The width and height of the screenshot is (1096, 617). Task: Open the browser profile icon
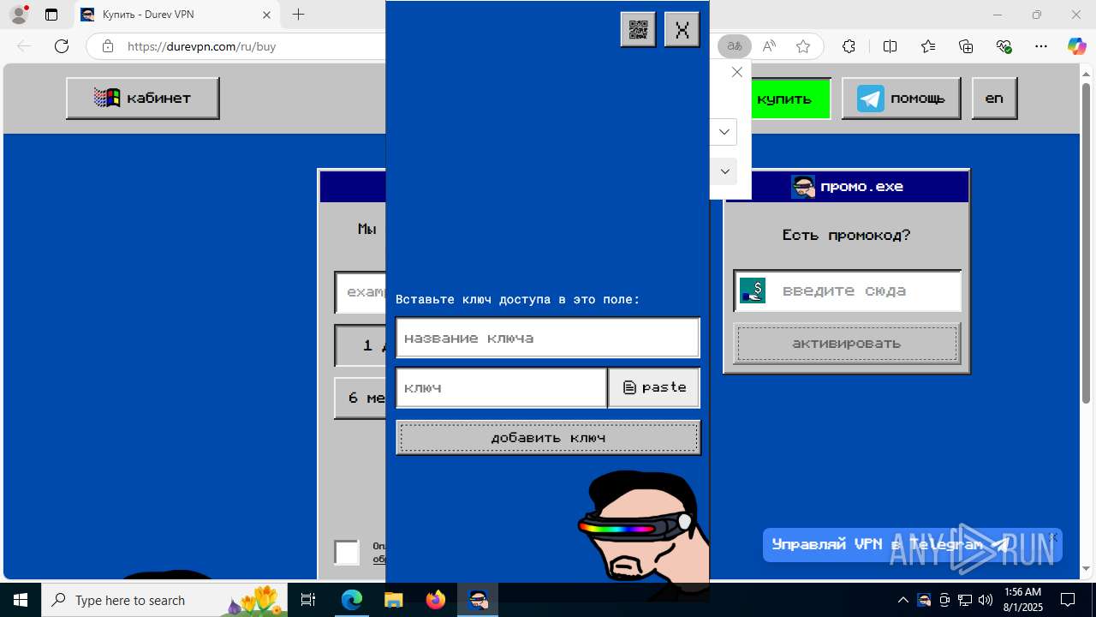point(19,15)
